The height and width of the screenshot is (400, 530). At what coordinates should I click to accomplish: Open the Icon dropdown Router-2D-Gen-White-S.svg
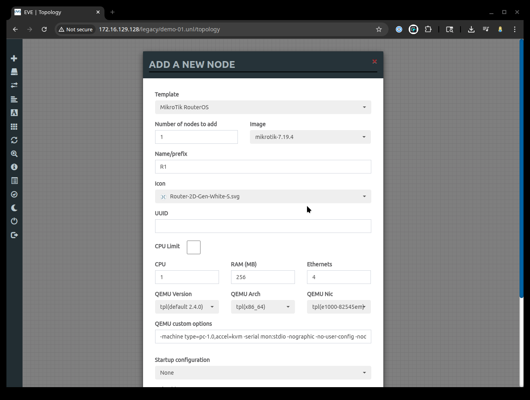pyautogui.click(x=263, y=196)
